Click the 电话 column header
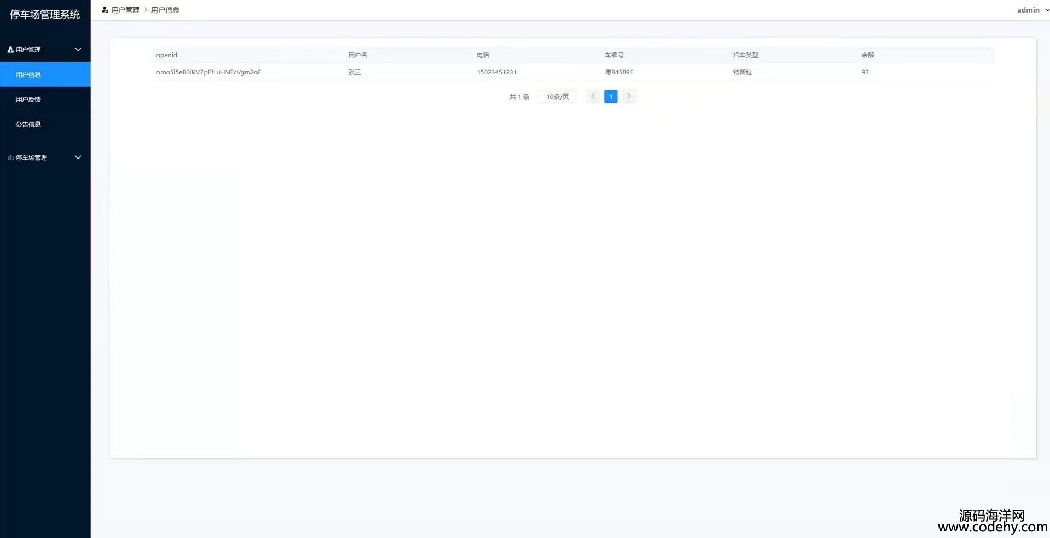The image size is (1050, 538). pos(483,55)
